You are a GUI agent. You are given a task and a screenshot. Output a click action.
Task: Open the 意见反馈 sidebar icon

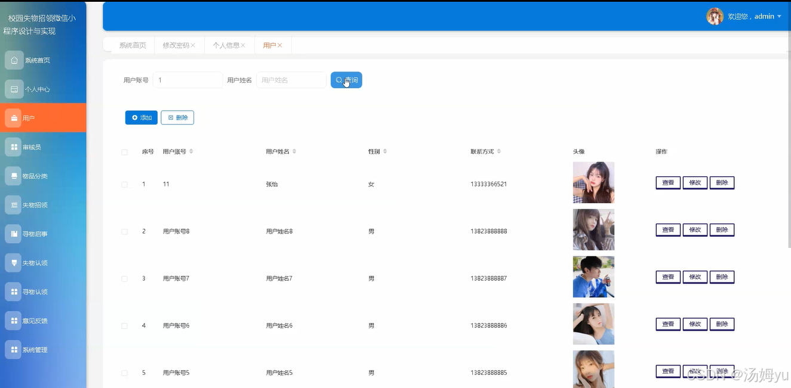[x=14, y=321]
